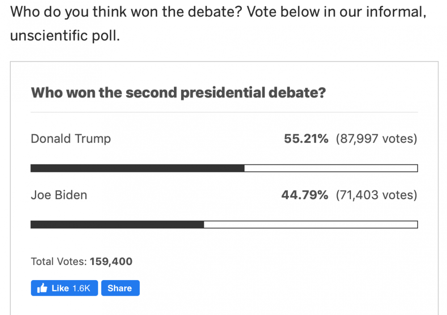Click the Total Votes 159,400 figure
The image size is (447, 315).
click(111, 261)
